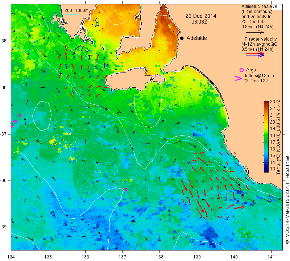Click the 13 tick label on the color bar

[x=273, y=169]
